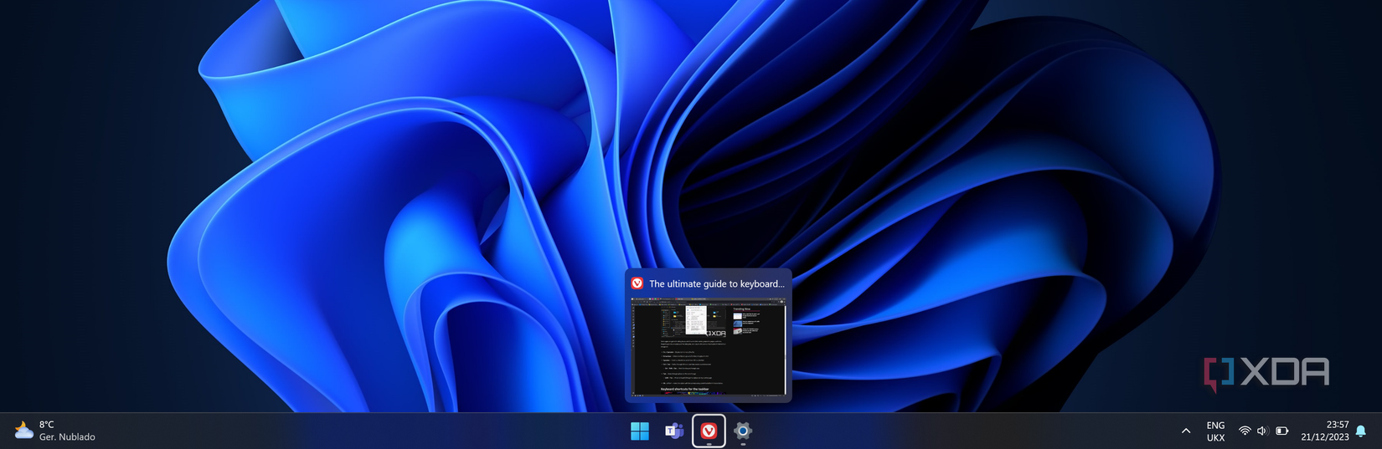1382x449 pixels.
Task: Click the "The ultimate guide to keyboard..." title
Action: tap(717, 283)
